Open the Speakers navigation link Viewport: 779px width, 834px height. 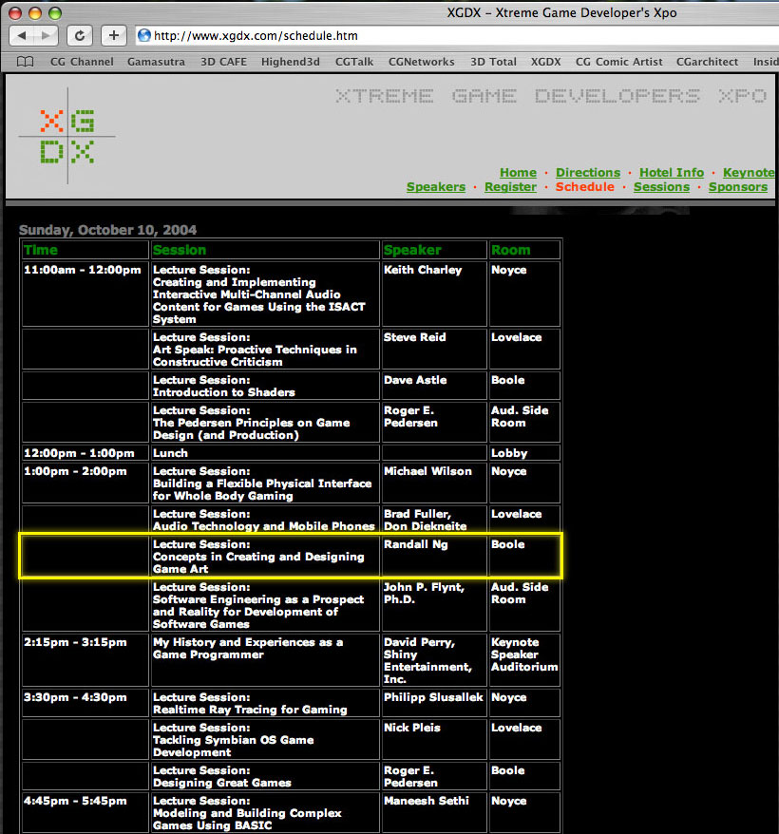pyautogui.click(x=435, y=187)
